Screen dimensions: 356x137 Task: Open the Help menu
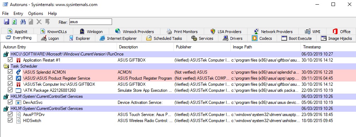click(x=52, y=14)
